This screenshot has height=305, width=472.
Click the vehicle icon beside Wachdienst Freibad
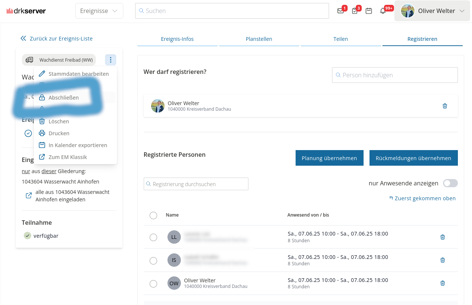click(29, 59)
